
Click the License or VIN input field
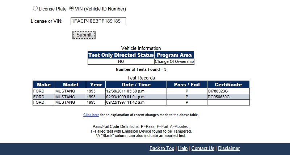98,21
